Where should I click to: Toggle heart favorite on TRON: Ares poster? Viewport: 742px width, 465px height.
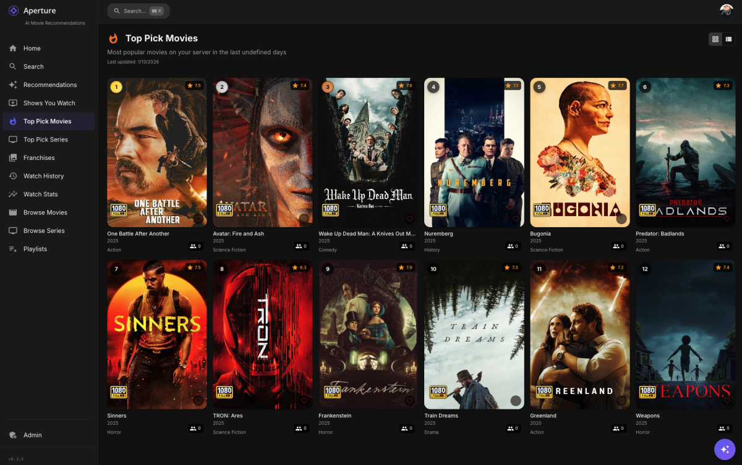pyautogui.click(x=304, y=401)
